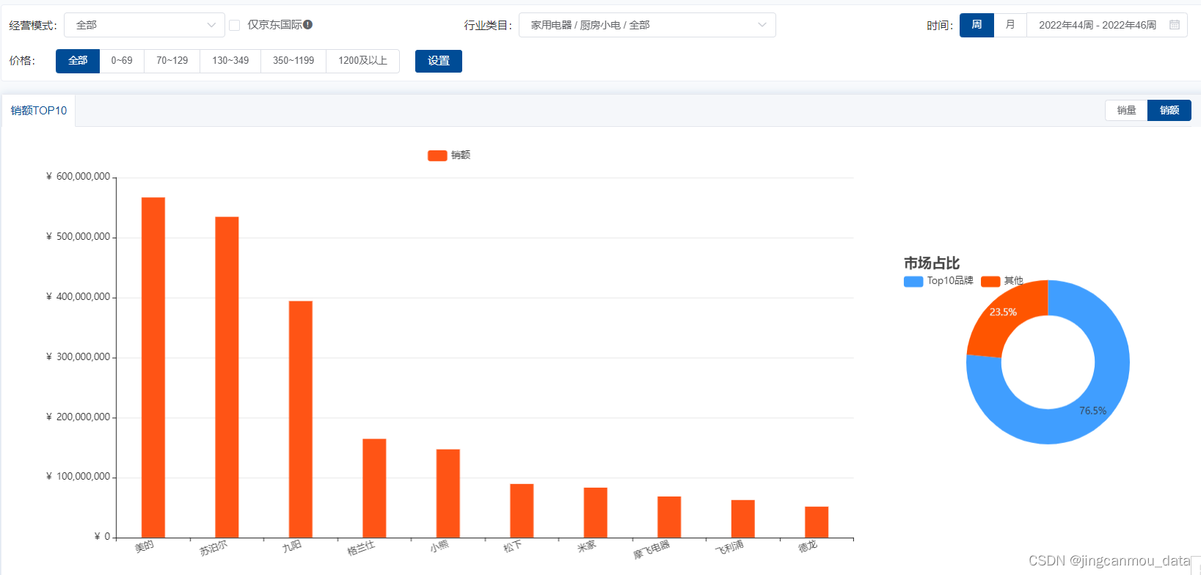
Task: Filter price range 350~1199
Action: [x=293, y=61]
